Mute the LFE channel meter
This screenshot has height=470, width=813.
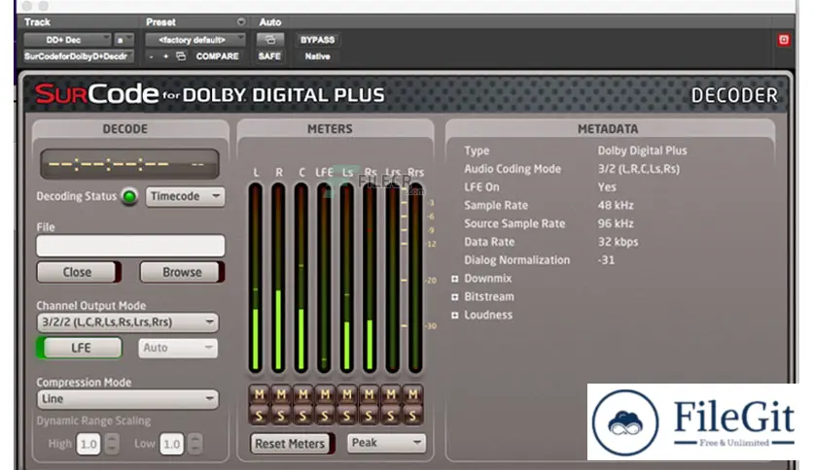[x=325, y=394]
